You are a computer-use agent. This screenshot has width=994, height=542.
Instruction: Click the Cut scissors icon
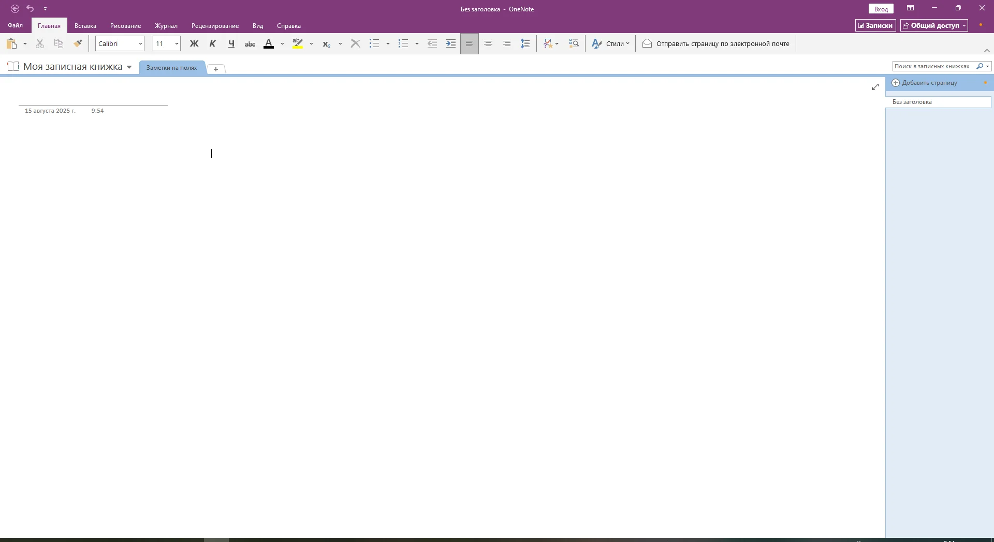(40, 44)
